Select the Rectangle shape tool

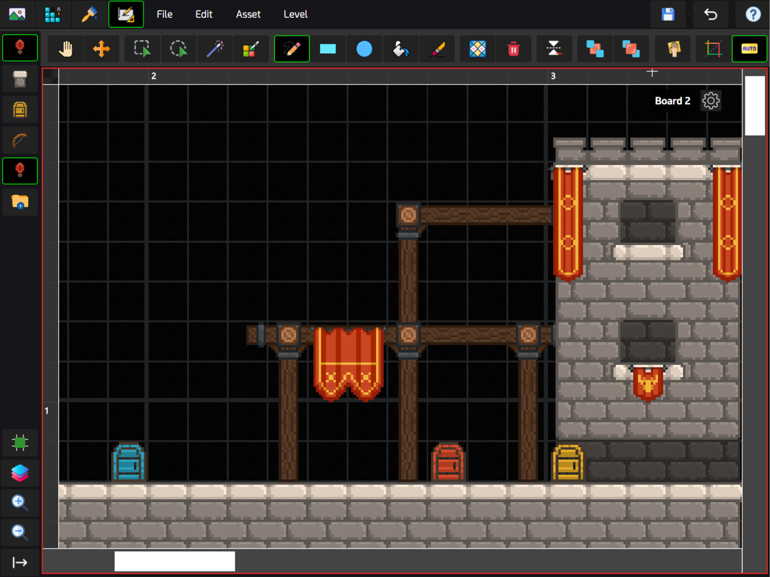328,49
